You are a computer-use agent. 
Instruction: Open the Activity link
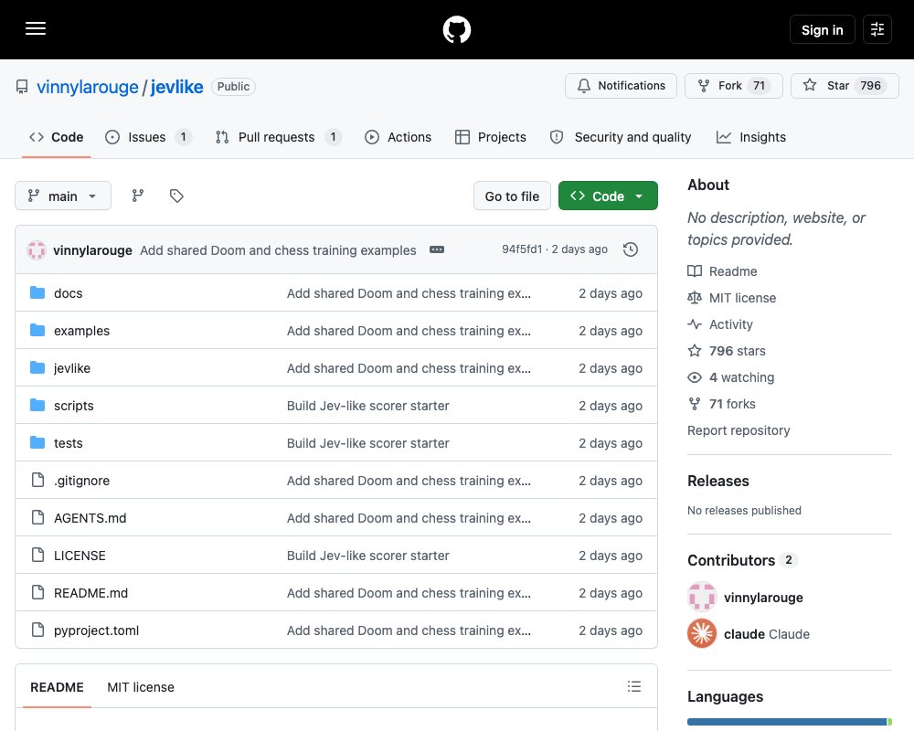720,324
